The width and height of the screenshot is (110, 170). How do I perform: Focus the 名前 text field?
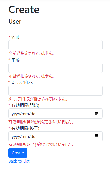(x=56, y=45)
